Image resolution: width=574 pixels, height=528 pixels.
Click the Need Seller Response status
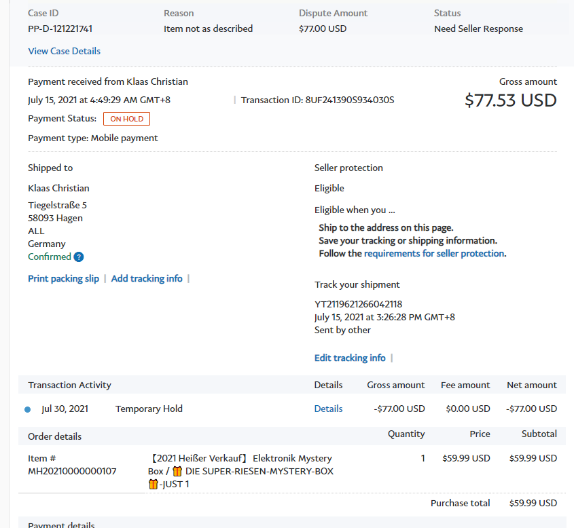[478, 29]
